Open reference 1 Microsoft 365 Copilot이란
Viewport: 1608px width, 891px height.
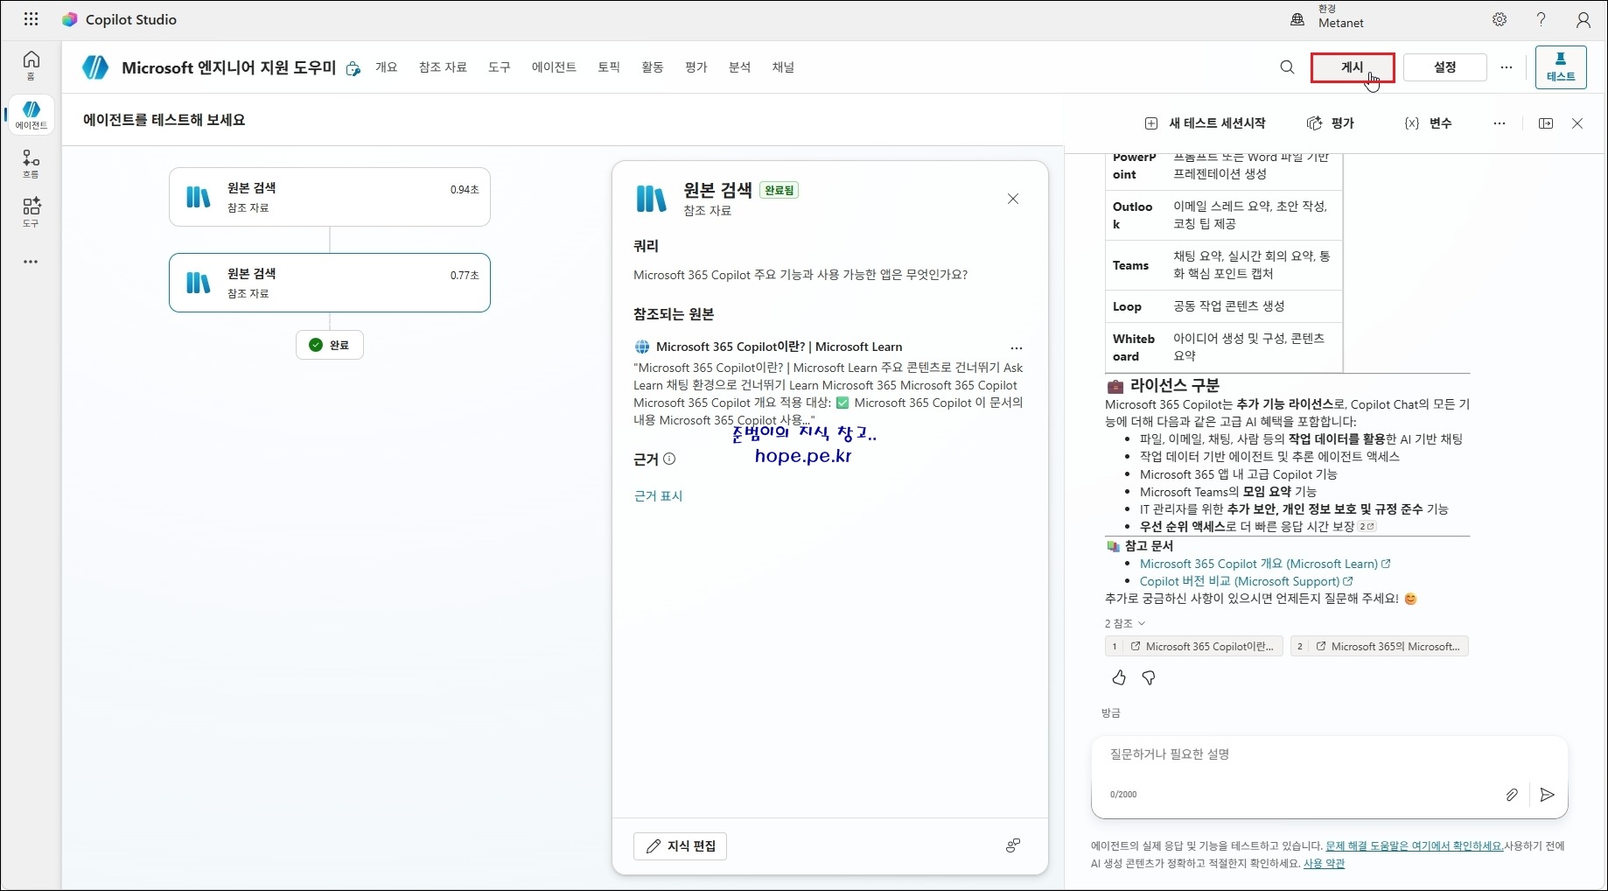[1194, 647]
